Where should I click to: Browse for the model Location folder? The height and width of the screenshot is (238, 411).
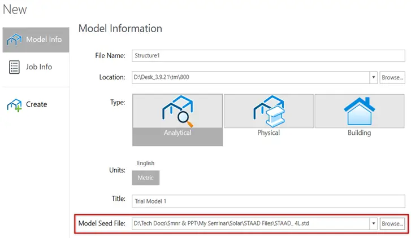[392, 77]
